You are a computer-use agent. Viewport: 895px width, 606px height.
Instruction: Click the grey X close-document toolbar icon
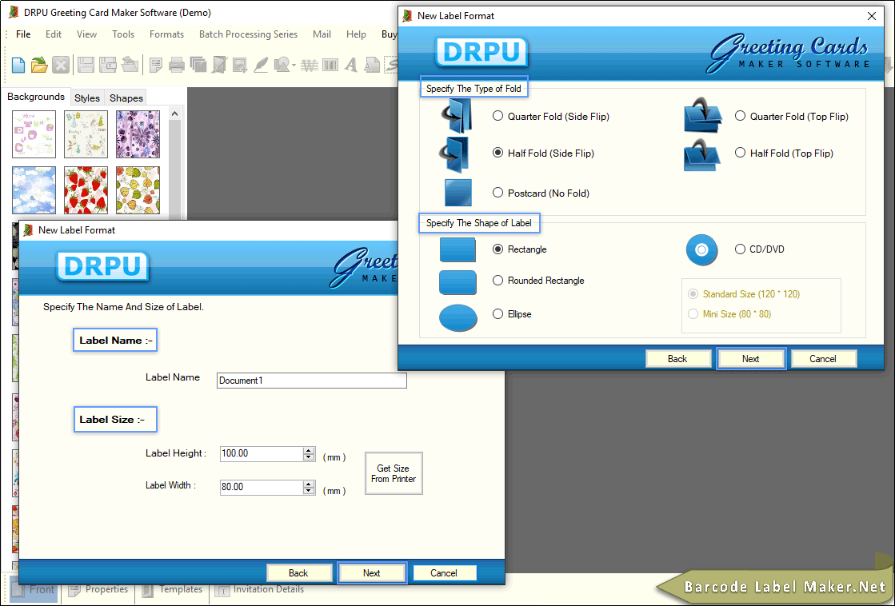[61, 65]
